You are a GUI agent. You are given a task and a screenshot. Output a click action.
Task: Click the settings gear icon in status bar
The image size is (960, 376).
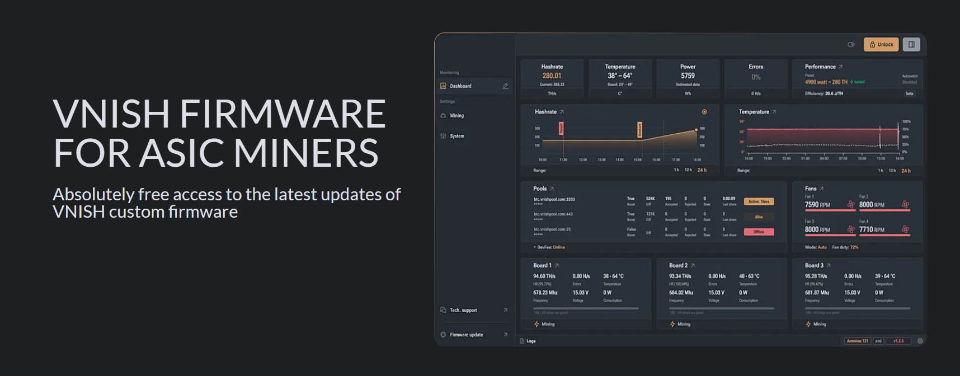pyautogui.click(x=920, y=341)
